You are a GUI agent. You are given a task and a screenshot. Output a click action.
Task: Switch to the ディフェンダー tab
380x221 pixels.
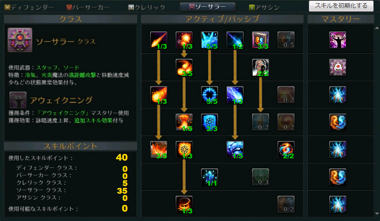pyautogui.click(x=29, y=7)
